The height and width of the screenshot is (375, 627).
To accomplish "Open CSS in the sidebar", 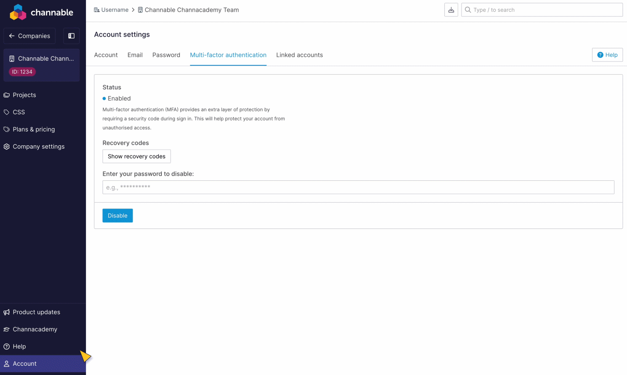I will 19,112.
